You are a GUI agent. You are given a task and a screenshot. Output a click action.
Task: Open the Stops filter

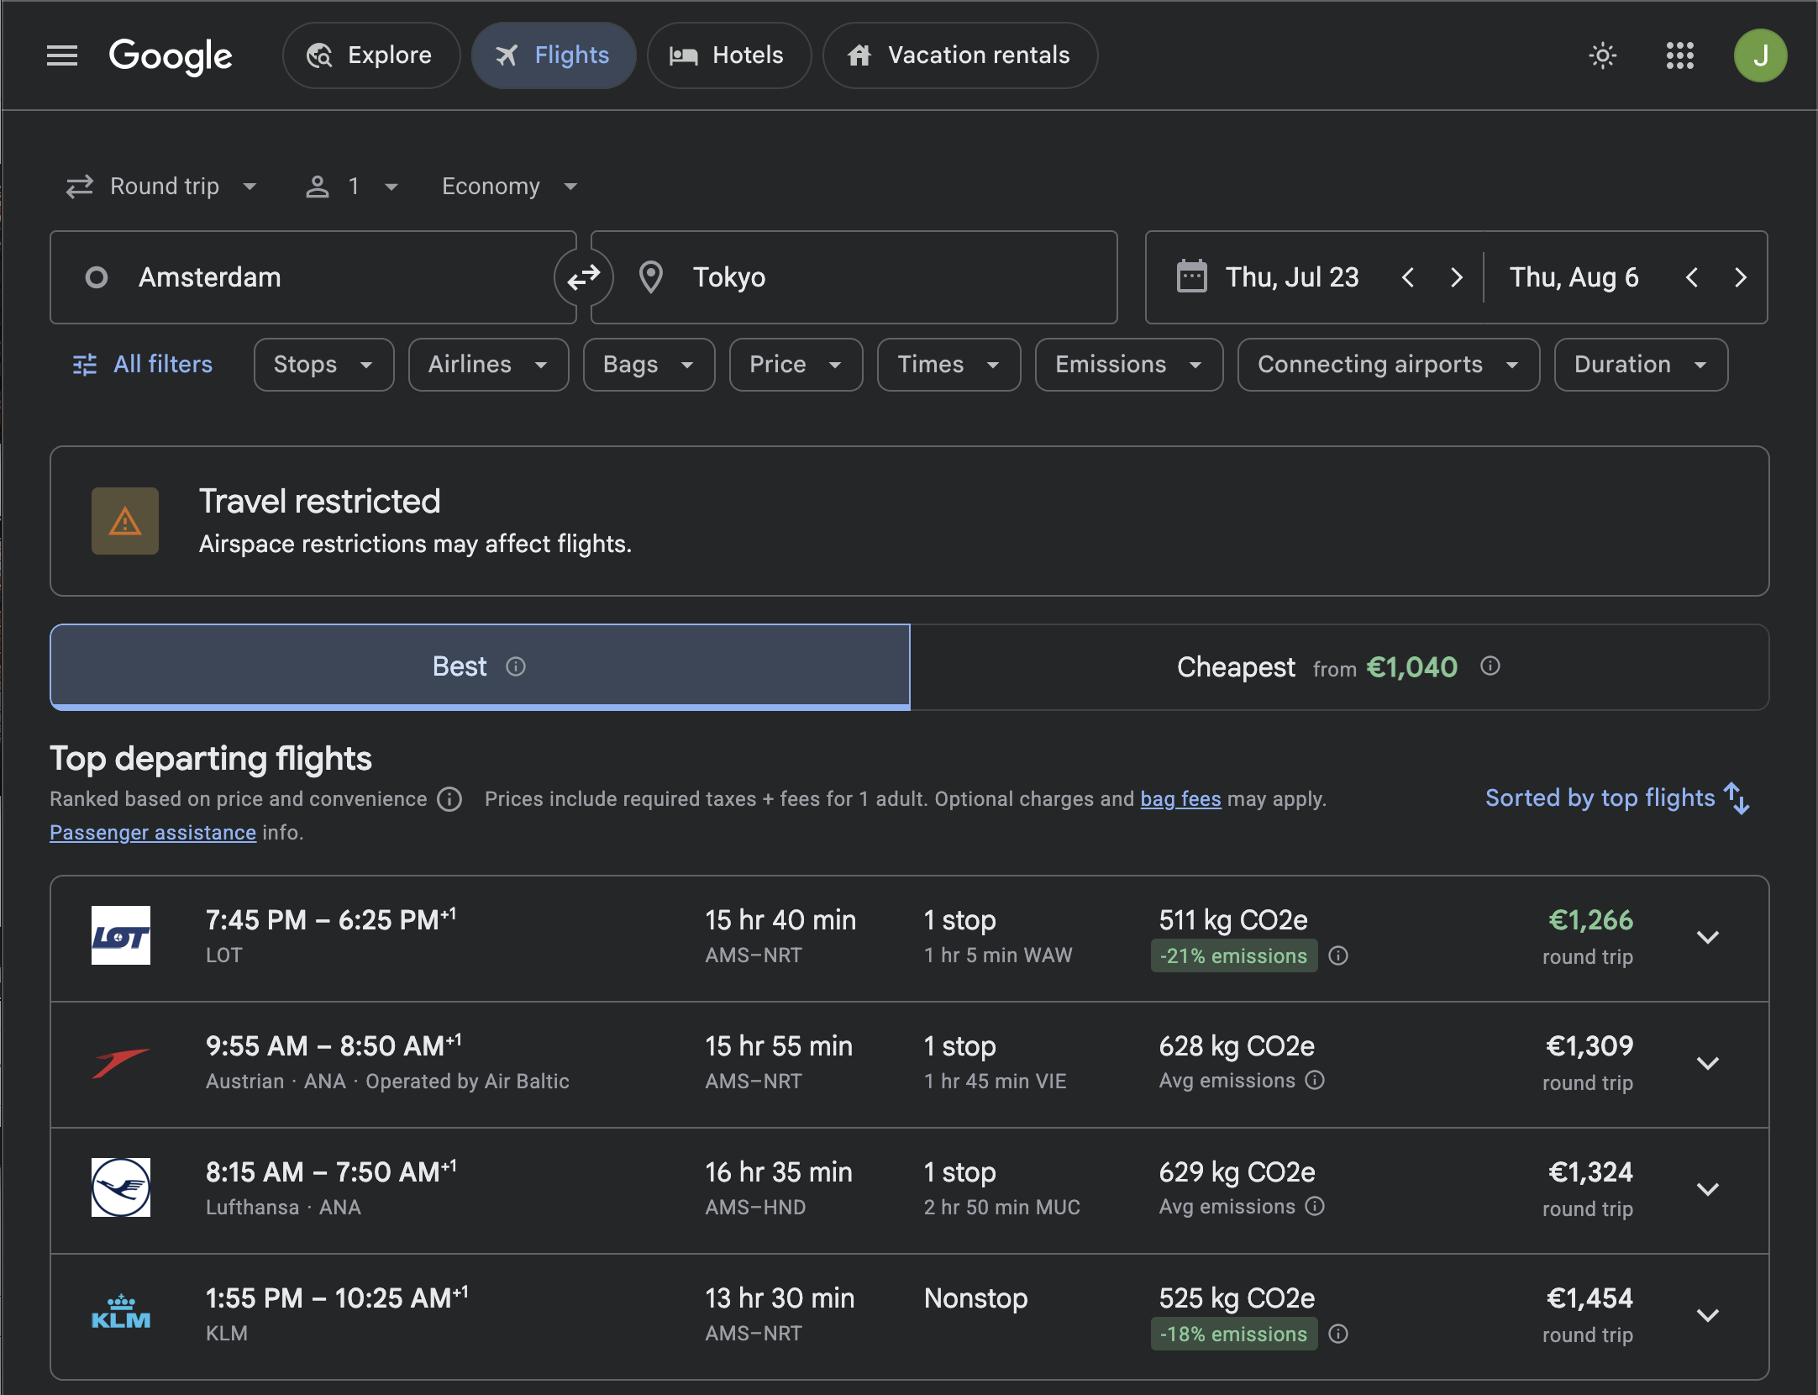click(324, 365)
